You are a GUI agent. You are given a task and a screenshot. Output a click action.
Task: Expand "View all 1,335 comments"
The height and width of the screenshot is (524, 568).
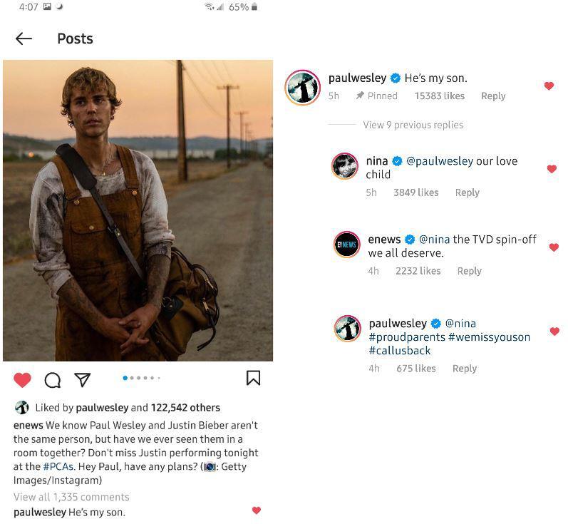point(71,497)
